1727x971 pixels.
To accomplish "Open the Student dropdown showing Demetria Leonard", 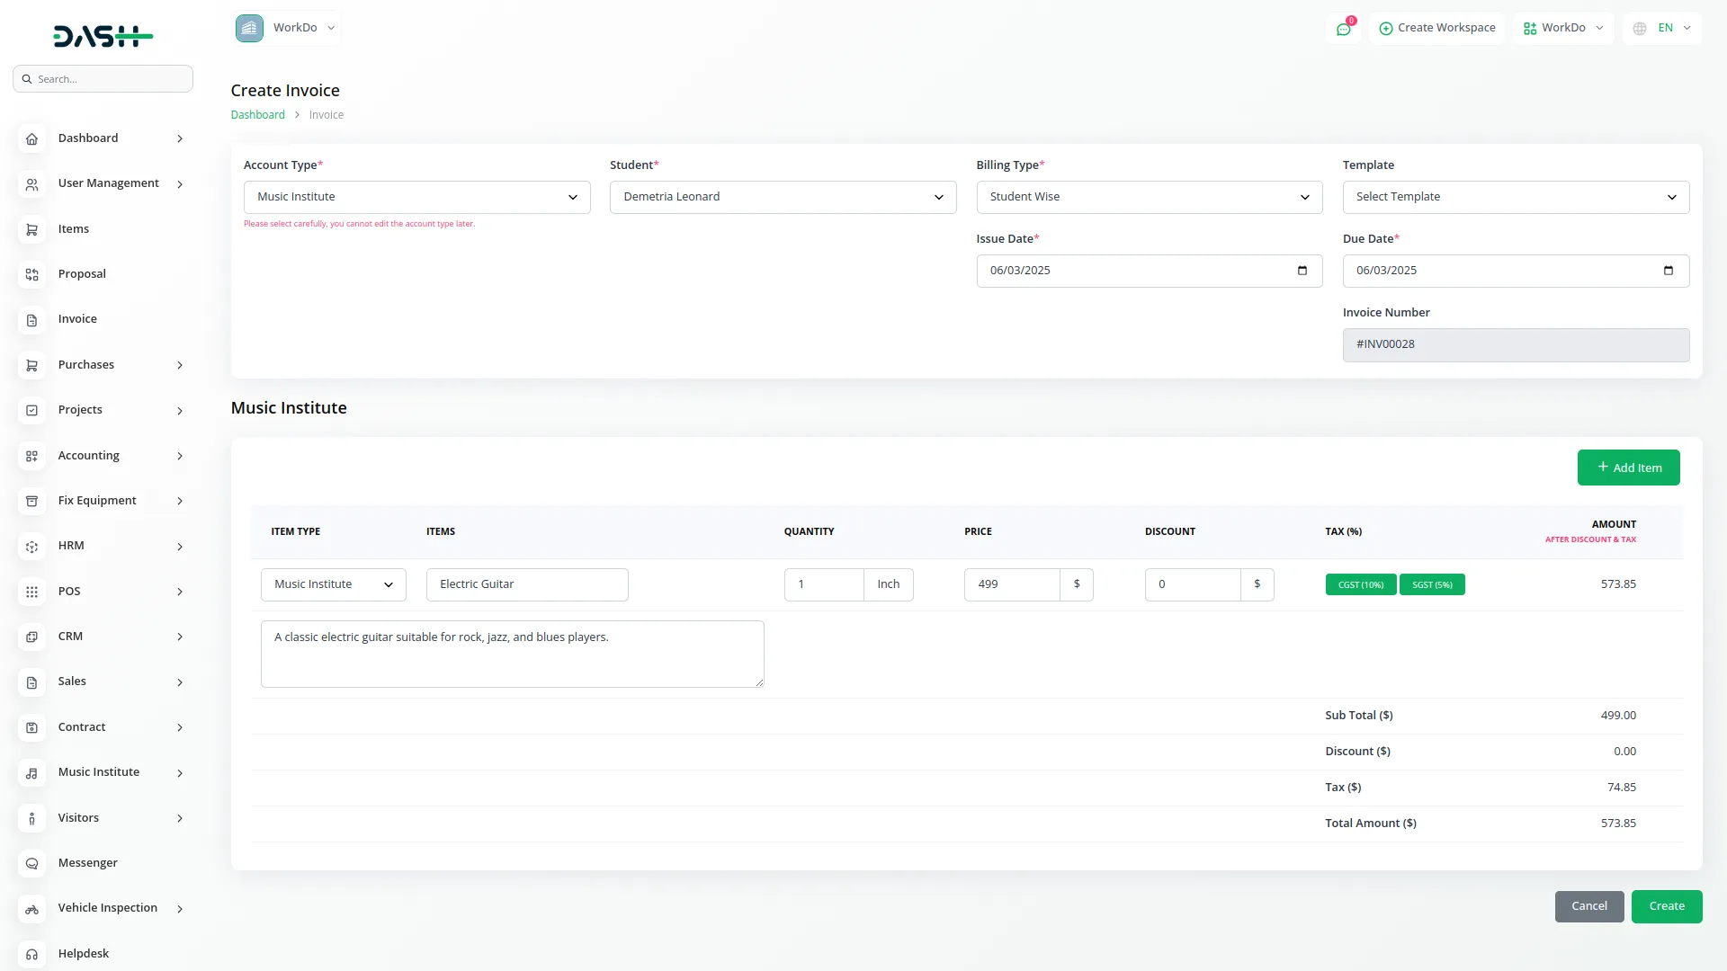I will point(783,197).
